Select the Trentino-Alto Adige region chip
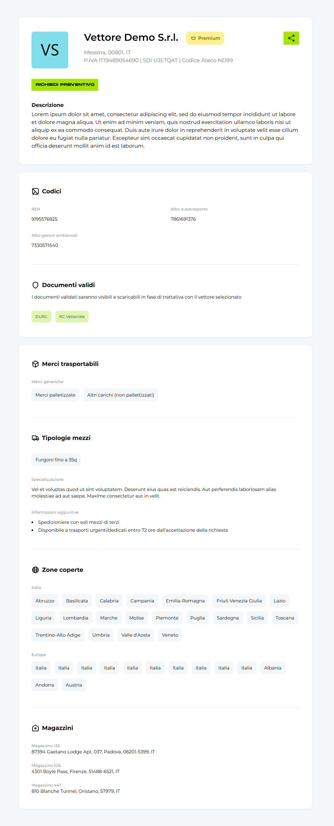Image resolution: width=334 pixels, height=826 pixels. pyautogui.click(x=58, y=635)
